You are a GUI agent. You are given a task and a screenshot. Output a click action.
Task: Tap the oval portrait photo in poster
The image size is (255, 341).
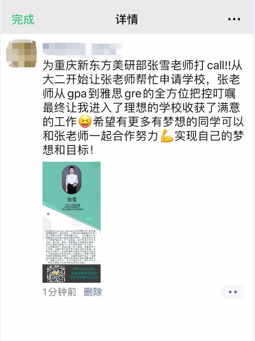coord(72,180)
